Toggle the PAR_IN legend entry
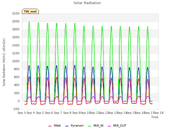 96,126
